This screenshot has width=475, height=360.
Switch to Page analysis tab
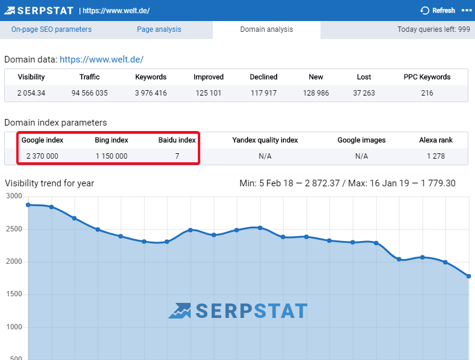(x=159, y=29)
